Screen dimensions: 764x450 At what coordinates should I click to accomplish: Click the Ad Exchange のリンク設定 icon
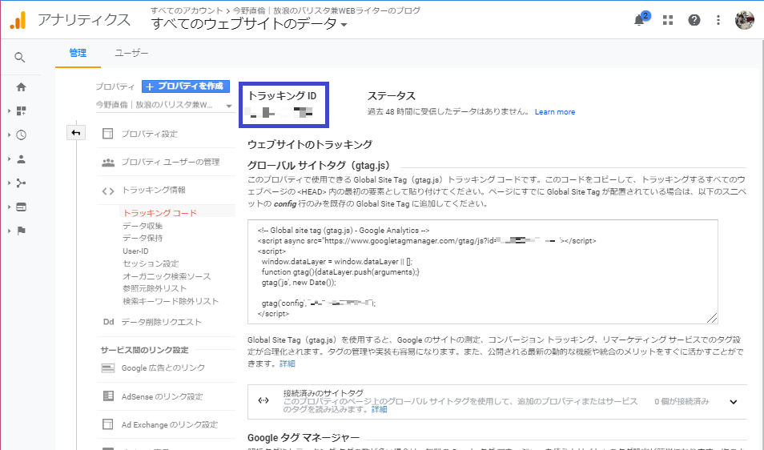point(107,424)
